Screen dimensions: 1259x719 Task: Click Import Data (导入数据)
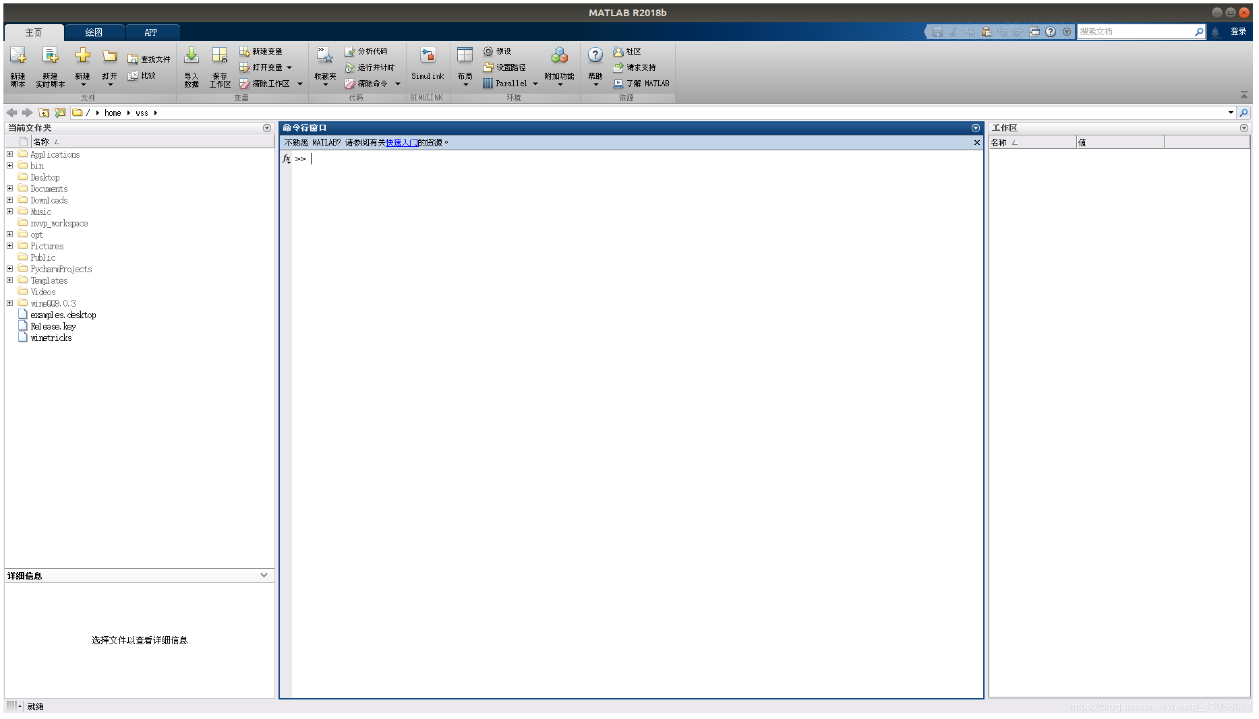[x=192, y=66]
